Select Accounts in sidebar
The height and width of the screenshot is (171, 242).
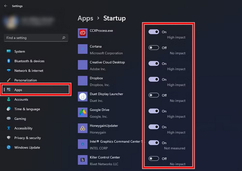tap(36, 99)
